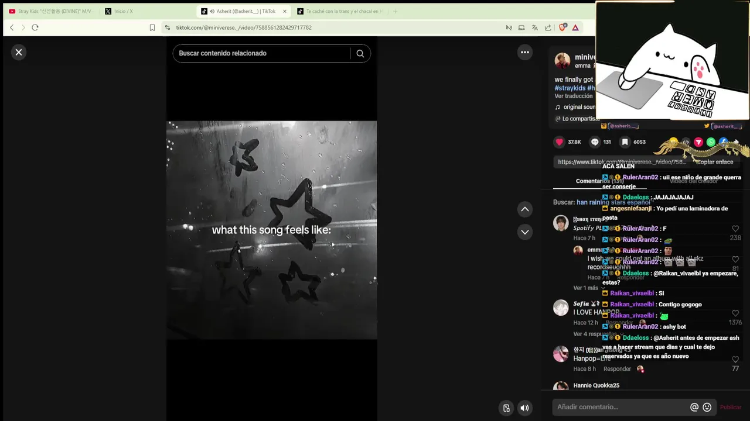Click Copiar enlace button
750x421 pixels.
pyautogui.click(x=714, y=162)
